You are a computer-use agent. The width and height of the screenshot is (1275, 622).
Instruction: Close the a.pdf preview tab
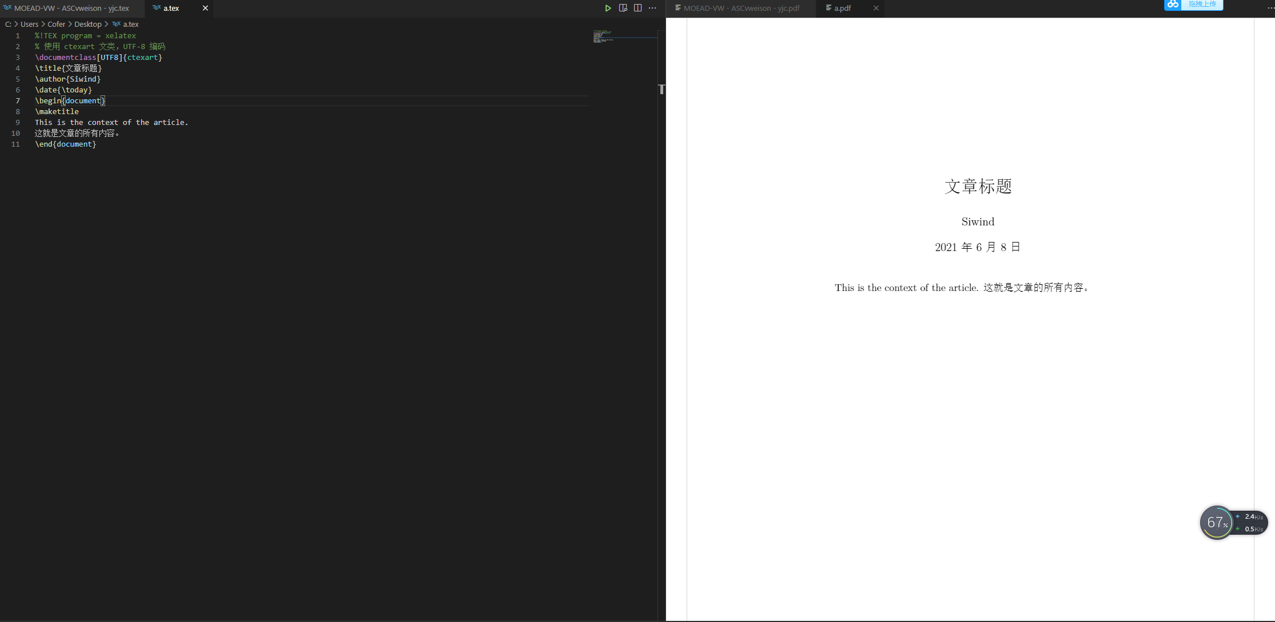tap(876, 8)
